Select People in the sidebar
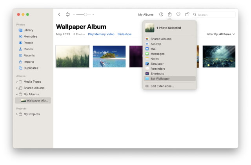Image resolution: width=251 pixels, height=165 pixels. point(28,43)
